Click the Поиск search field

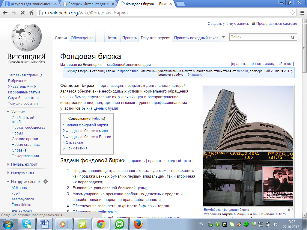(259, 37)
